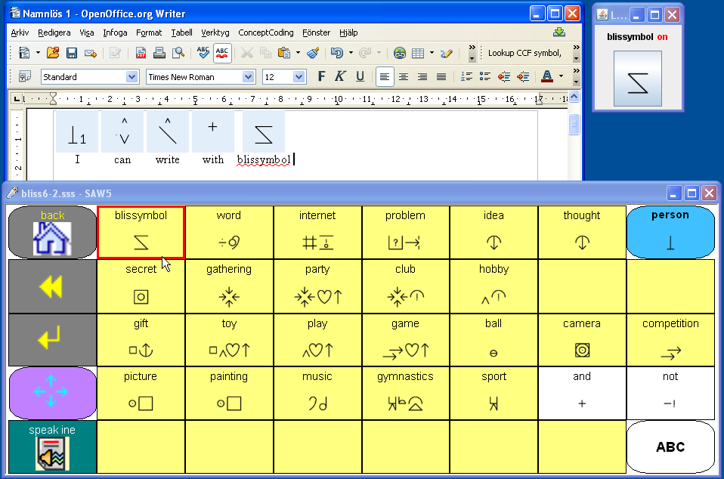
Task: Click the green download update icon in menu bar
Action: pos(559,32)
